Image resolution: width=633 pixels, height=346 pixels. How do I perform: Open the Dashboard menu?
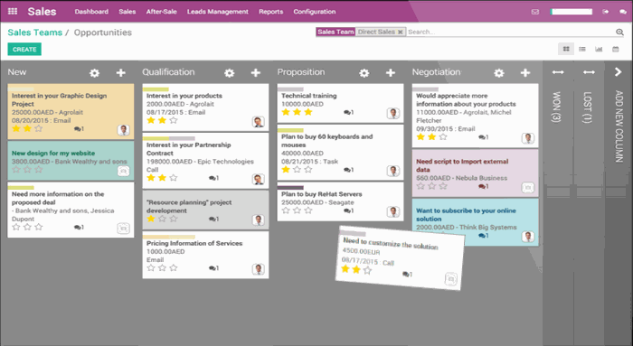tap(91, 12)
